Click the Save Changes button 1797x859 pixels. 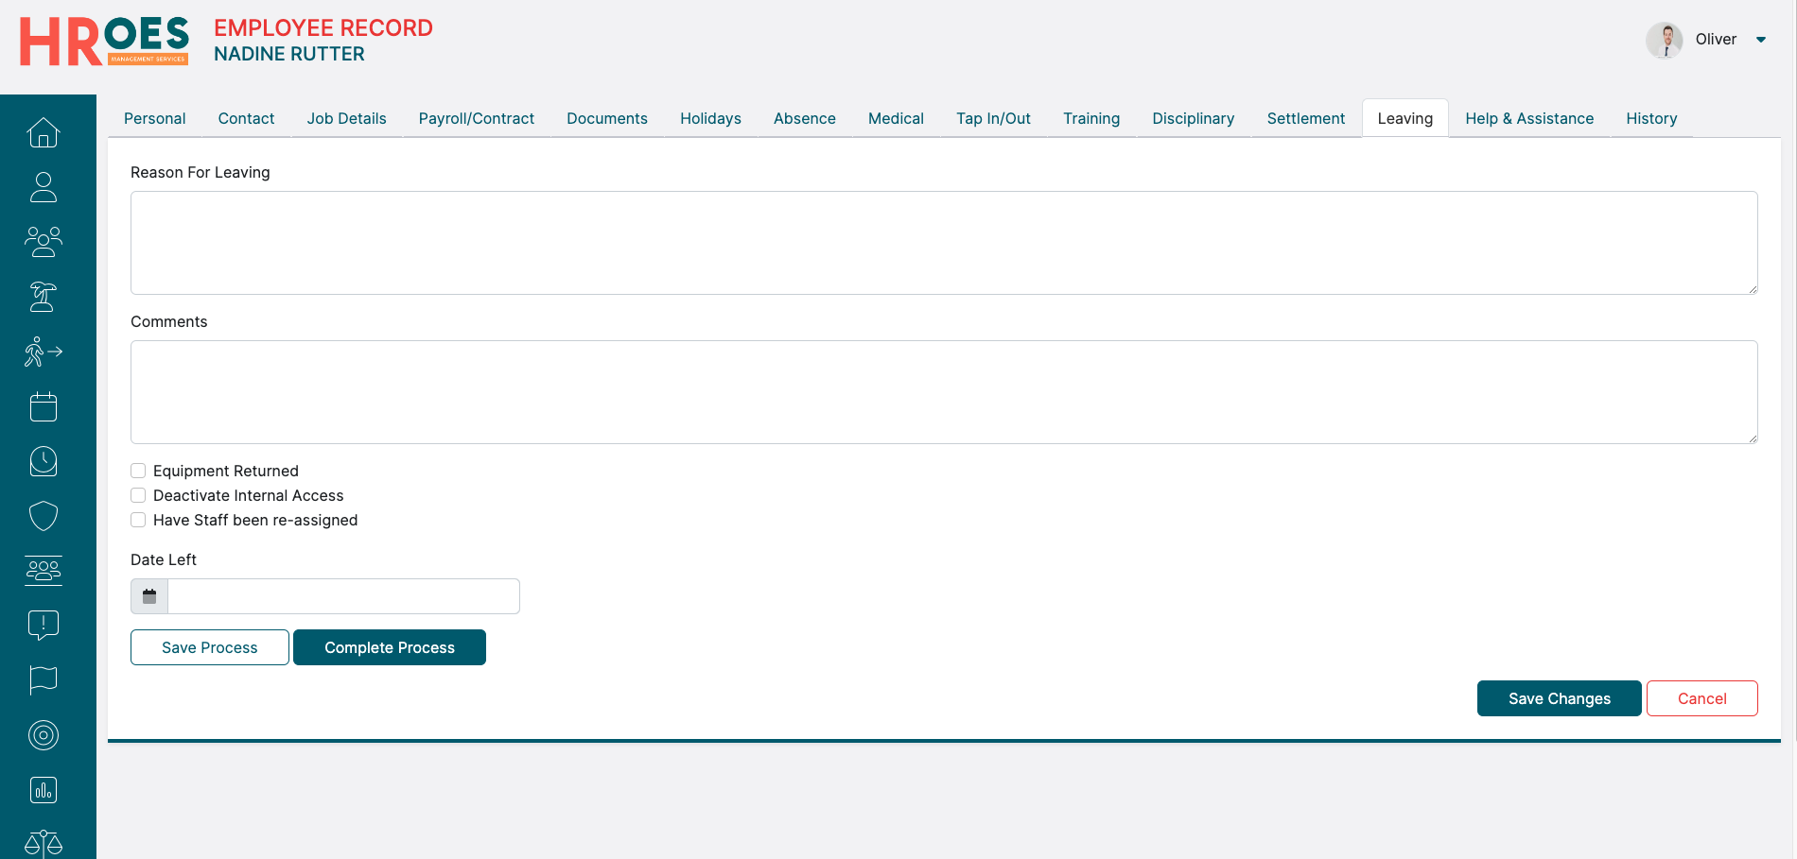point(1559,698)
